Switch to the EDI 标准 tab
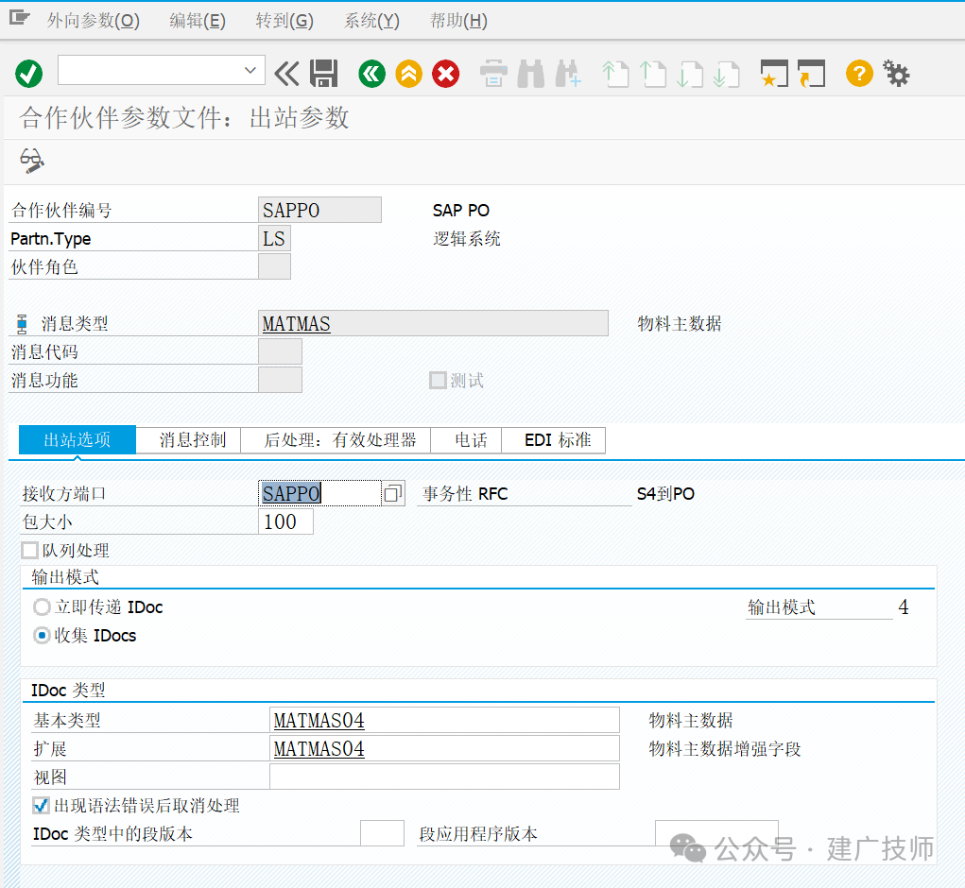This screenshot has width=965, height=888. 554,439
